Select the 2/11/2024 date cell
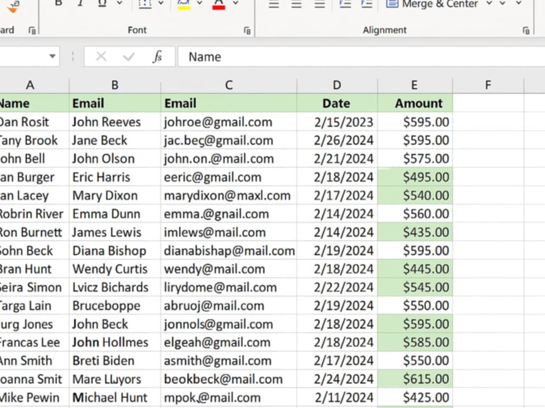The height and width of the screenshot is (408, 545). (x=337, y=398)
